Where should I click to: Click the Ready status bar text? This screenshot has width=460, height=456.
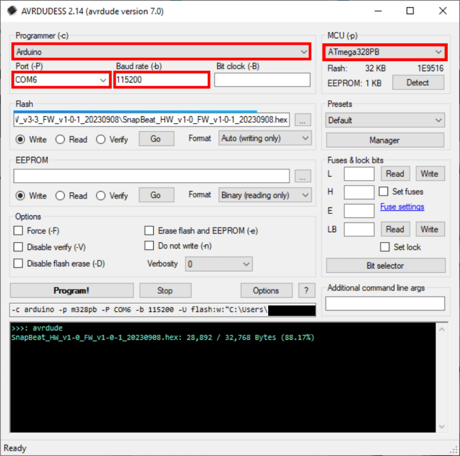[15, 448]
